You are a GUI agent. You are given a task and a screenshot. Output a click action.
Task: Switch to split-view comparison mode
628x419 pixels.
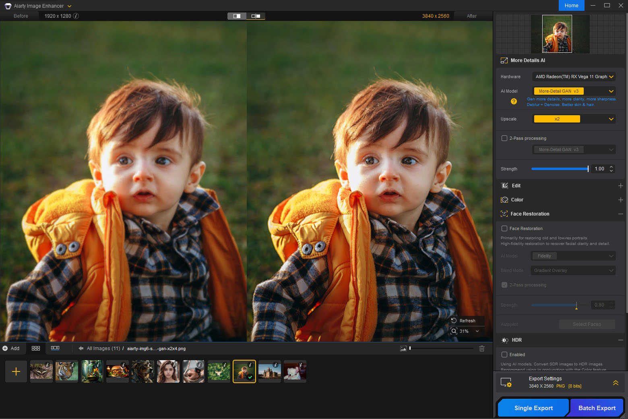tap(237, 16)
